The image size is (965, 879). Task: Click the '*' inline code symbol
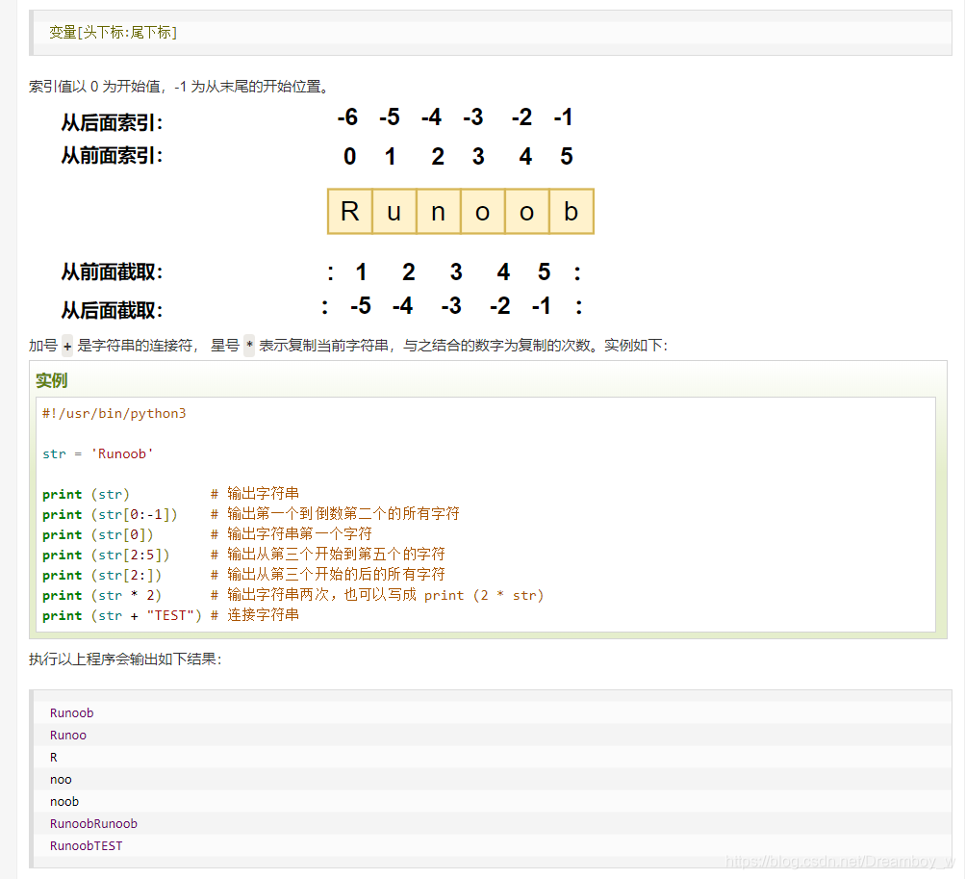[x=249, y=345]
